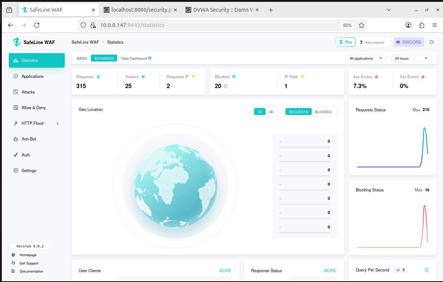Image resolution: width=443 pixels, height=282 pixels.
Task: Switch to the ADVANCED statistics view
Action: pos(104,58)
